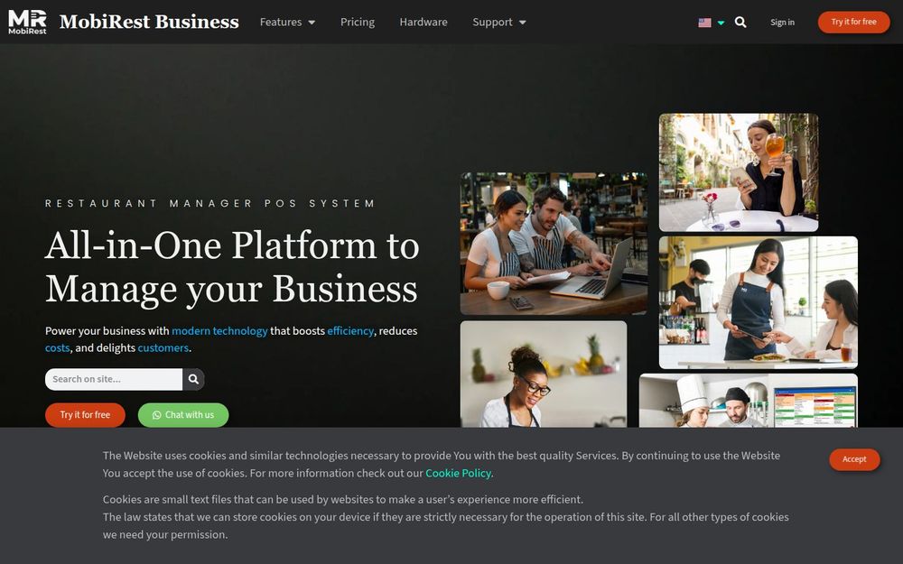This screenshot has width=903, height=564.
Task: Open language selector teal arrow
Action: tap(721, 23)
